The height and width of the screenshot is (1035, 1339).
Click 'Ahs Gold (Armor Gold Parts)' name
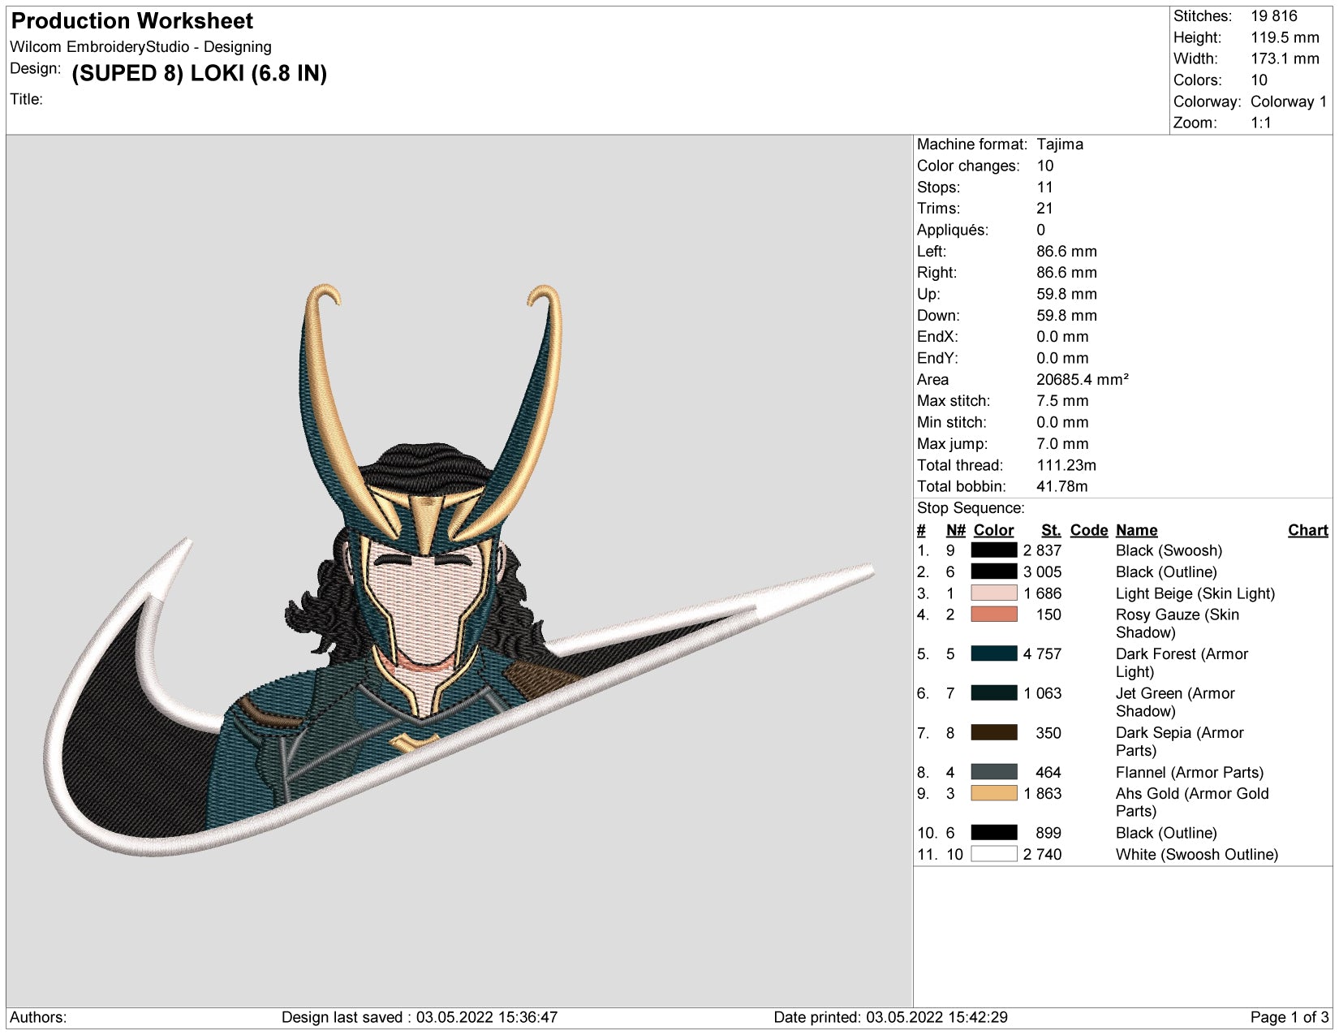point(1192,802)
